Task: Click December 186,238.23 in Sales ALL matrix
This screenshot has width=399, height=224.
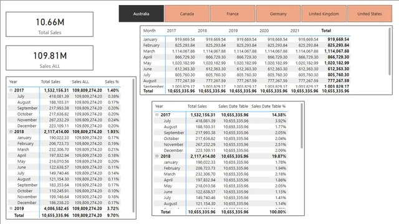Action: [x=59, y=203]
